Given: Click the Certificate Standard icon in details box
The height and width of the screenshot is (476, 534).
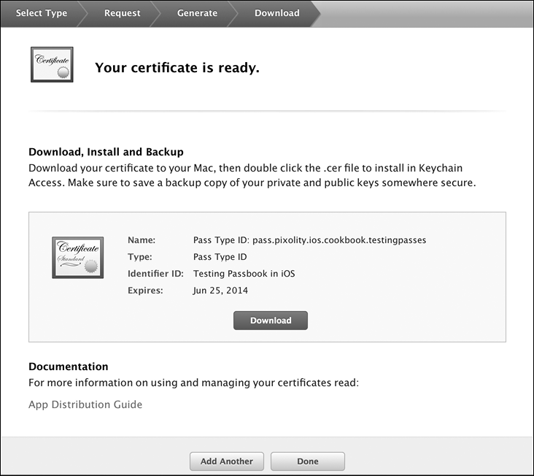Looking at the screenshot, I should tap(77, 257).
